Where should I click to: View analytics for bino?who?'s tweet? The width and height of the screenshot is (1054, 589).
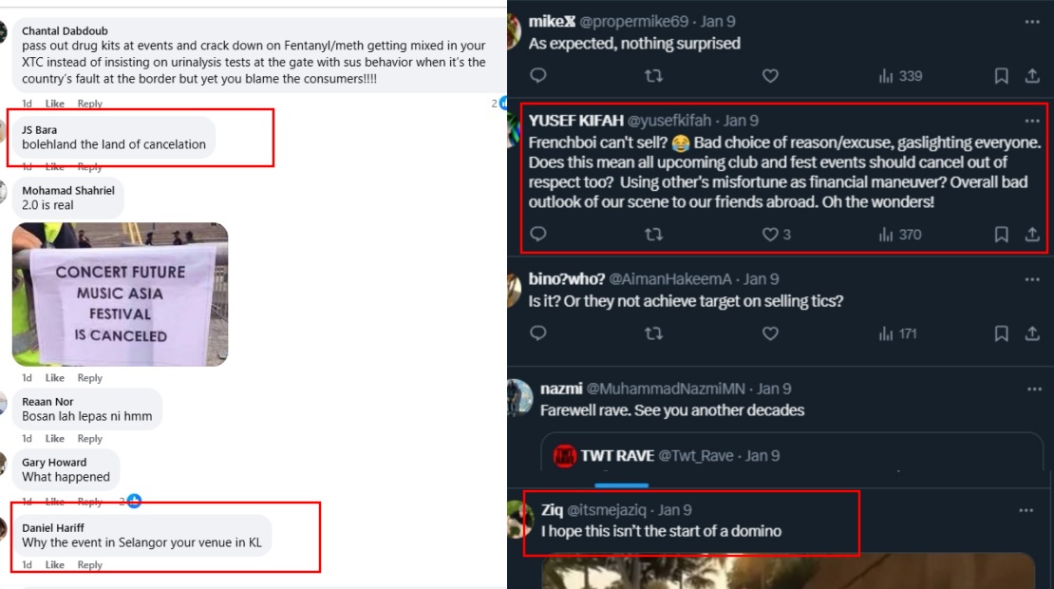click(897, 333)
